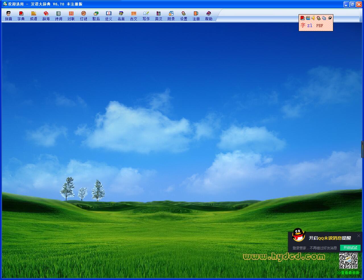The height and width of the screenshot is (280, 364).
Task: Click the copy pages icon in floating panel
Action: (324, 18)
